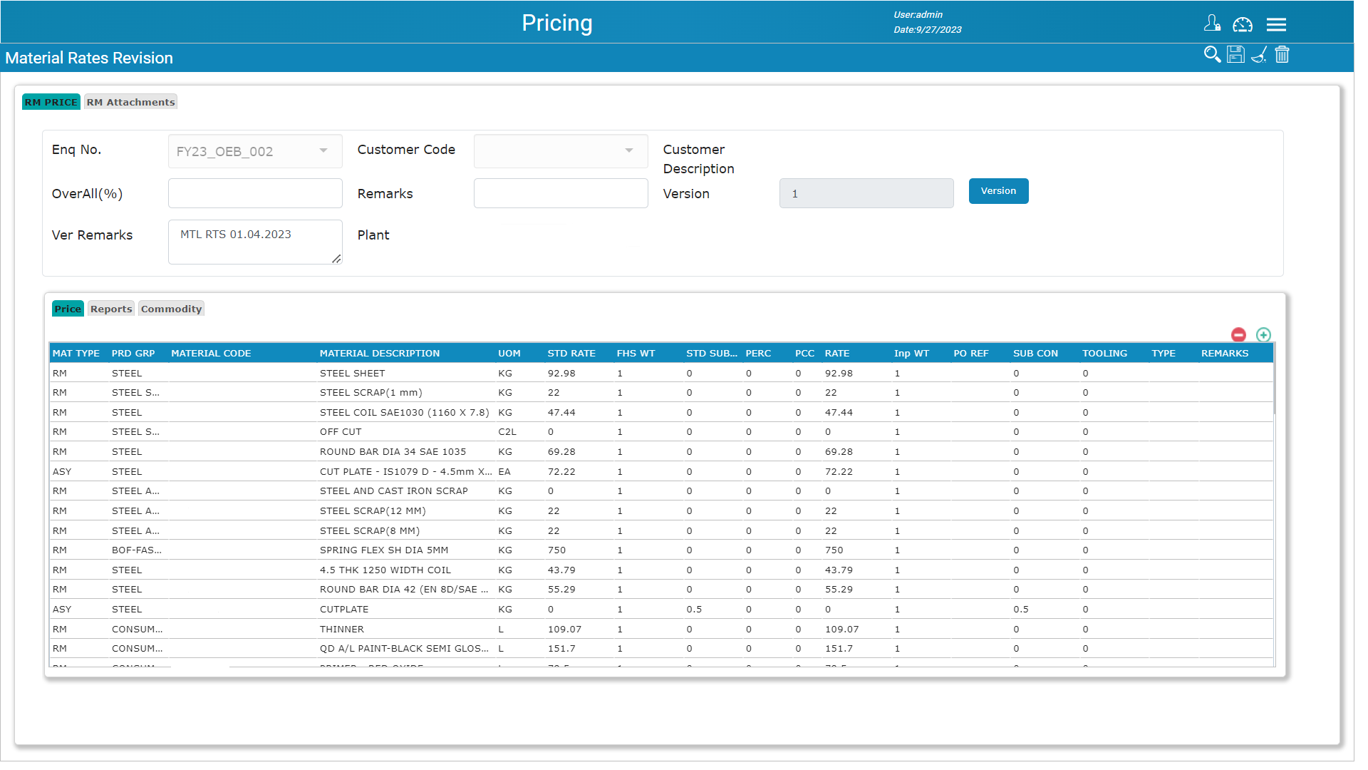Click the OverAll(%) input field

click(255, 193)
